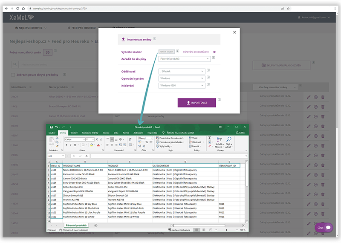Save the Excel workbook with the disk icon

pyautogui.click(x=51, y=127)
